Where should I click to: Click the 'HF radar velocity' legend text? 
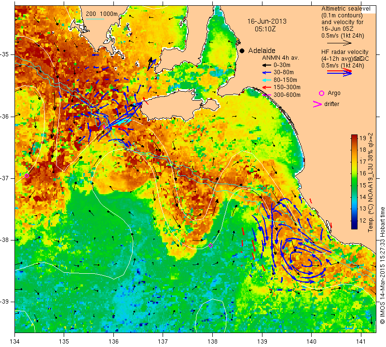click(x=345, y=52)
